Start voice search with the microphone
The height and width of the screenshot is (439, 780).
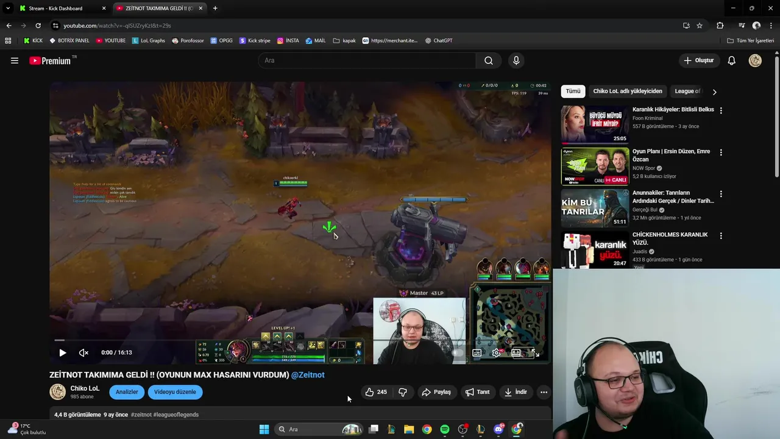click(516, 60)
